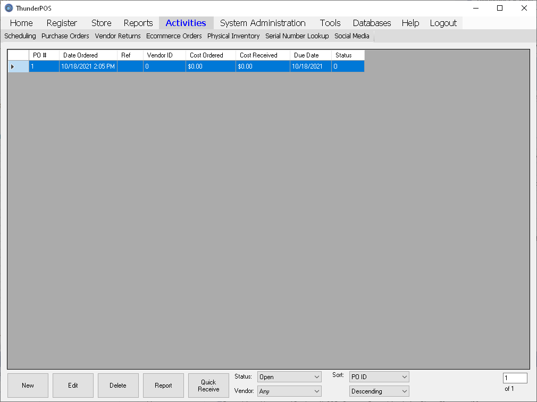Click the Edit button

tap(73, 386)
